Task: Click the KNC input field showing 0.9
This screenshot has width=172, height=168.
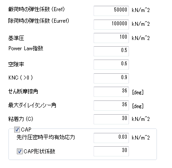Action: [111, 78]
